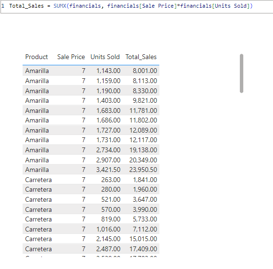Sort by Sale Price column header
The image size is (273, 269).
point(71,57)
